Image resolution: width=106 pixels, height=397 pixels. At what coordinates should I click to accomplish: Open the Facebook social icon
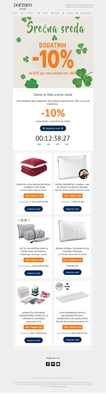pyautogui.click(x=48, y=364)
